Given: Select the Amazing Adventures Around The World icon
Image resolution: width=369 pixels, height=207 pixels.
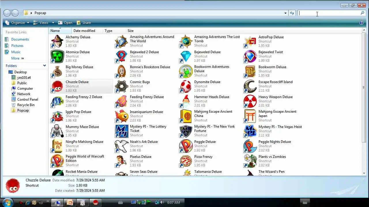Looking at the screenshot, I should [121, 41].
